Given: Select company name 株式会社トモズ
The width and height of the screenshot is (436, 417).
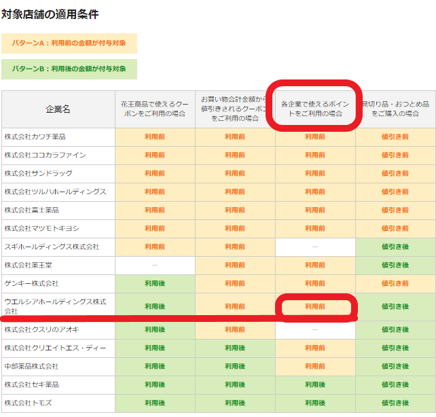Looking at the screenshot, I should click(x=28, y=403).
